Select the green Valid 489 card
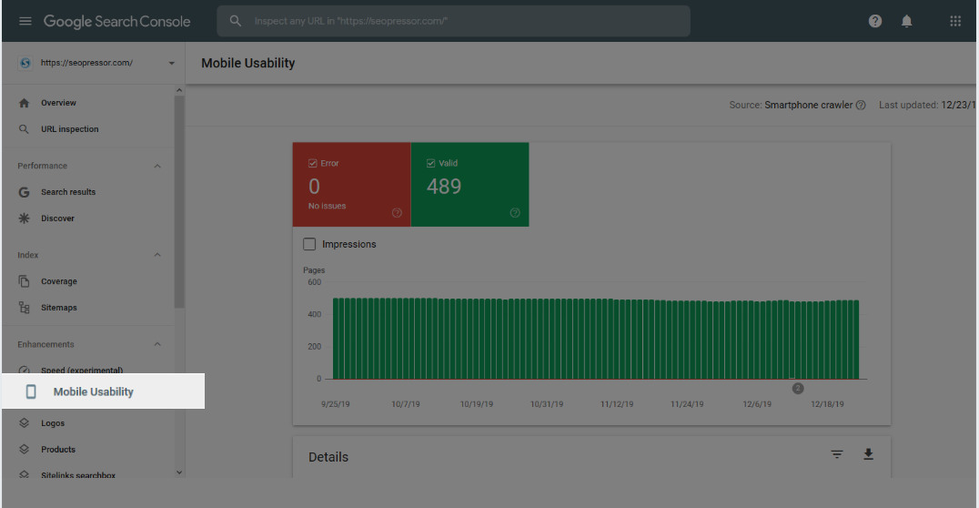Image resolution: width=979 pixels, height=508 pixels. (x=470, y=184)
